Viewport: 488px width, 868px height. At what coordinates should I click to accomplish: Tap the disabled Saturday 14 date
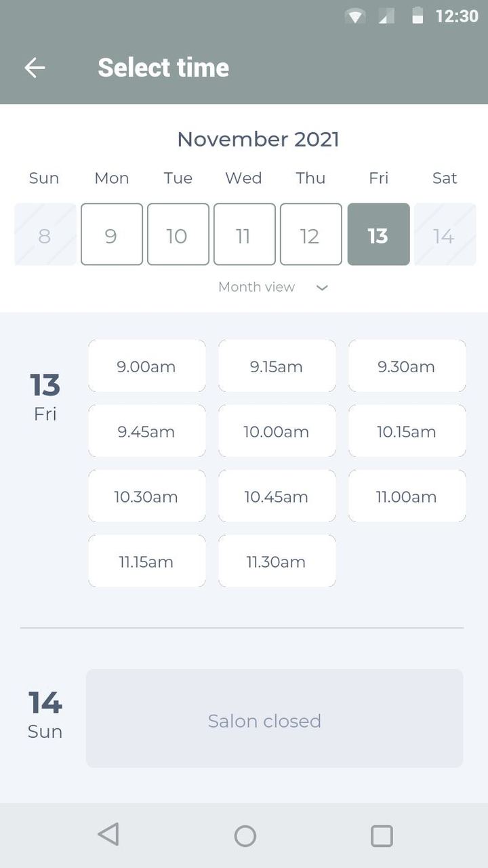click(x=445, y=235)
